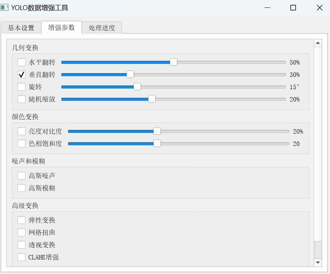Image resolution: width=330 pixels, height=274 pixels.
Task: Enable the 水平翻转 checkbox
Action: (x=22, y=62)
